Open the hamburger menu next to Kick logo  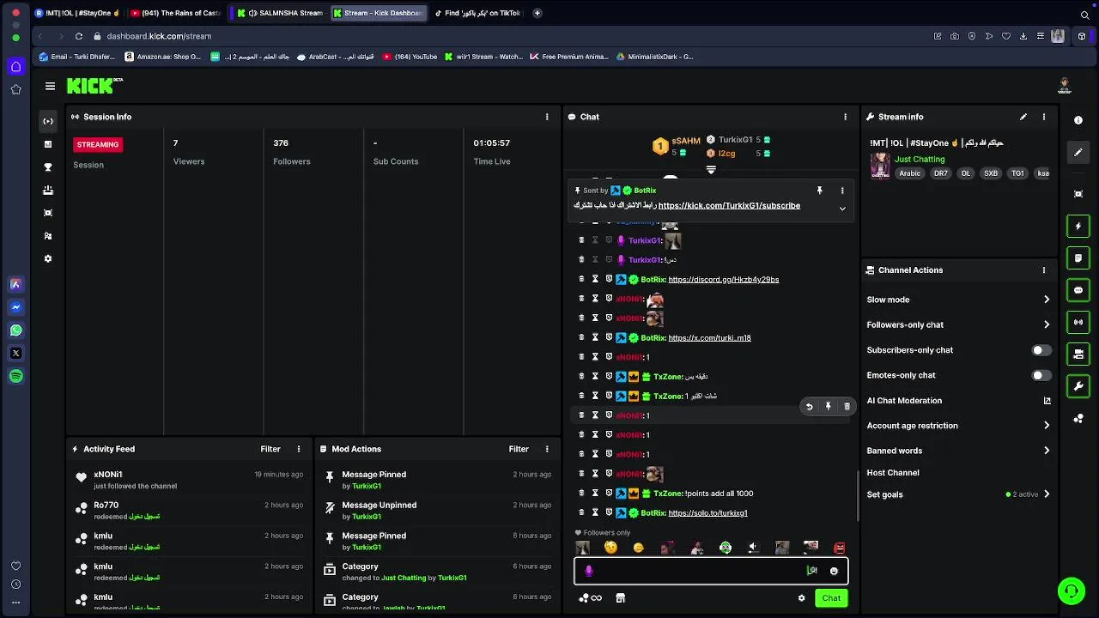pyautogui.click(x=50, y=86)
